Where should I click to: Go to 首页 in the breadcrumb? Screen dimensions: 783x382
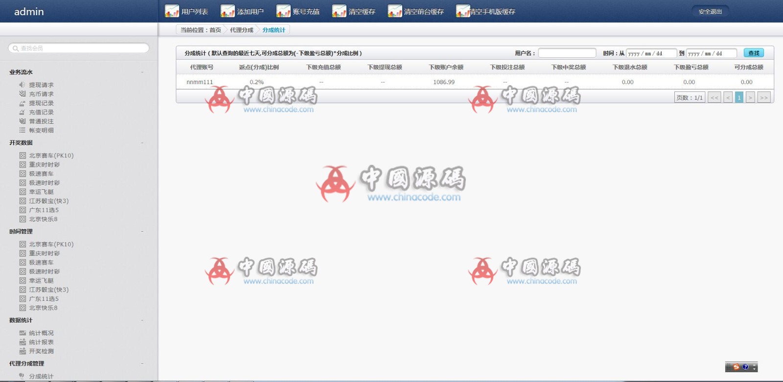[215, 30]
